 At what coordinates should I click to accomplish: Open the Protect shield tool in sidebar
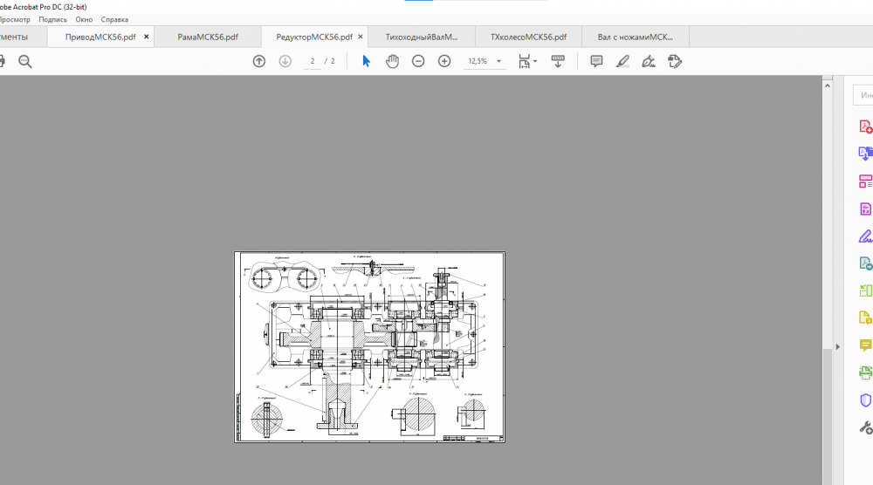865,400
